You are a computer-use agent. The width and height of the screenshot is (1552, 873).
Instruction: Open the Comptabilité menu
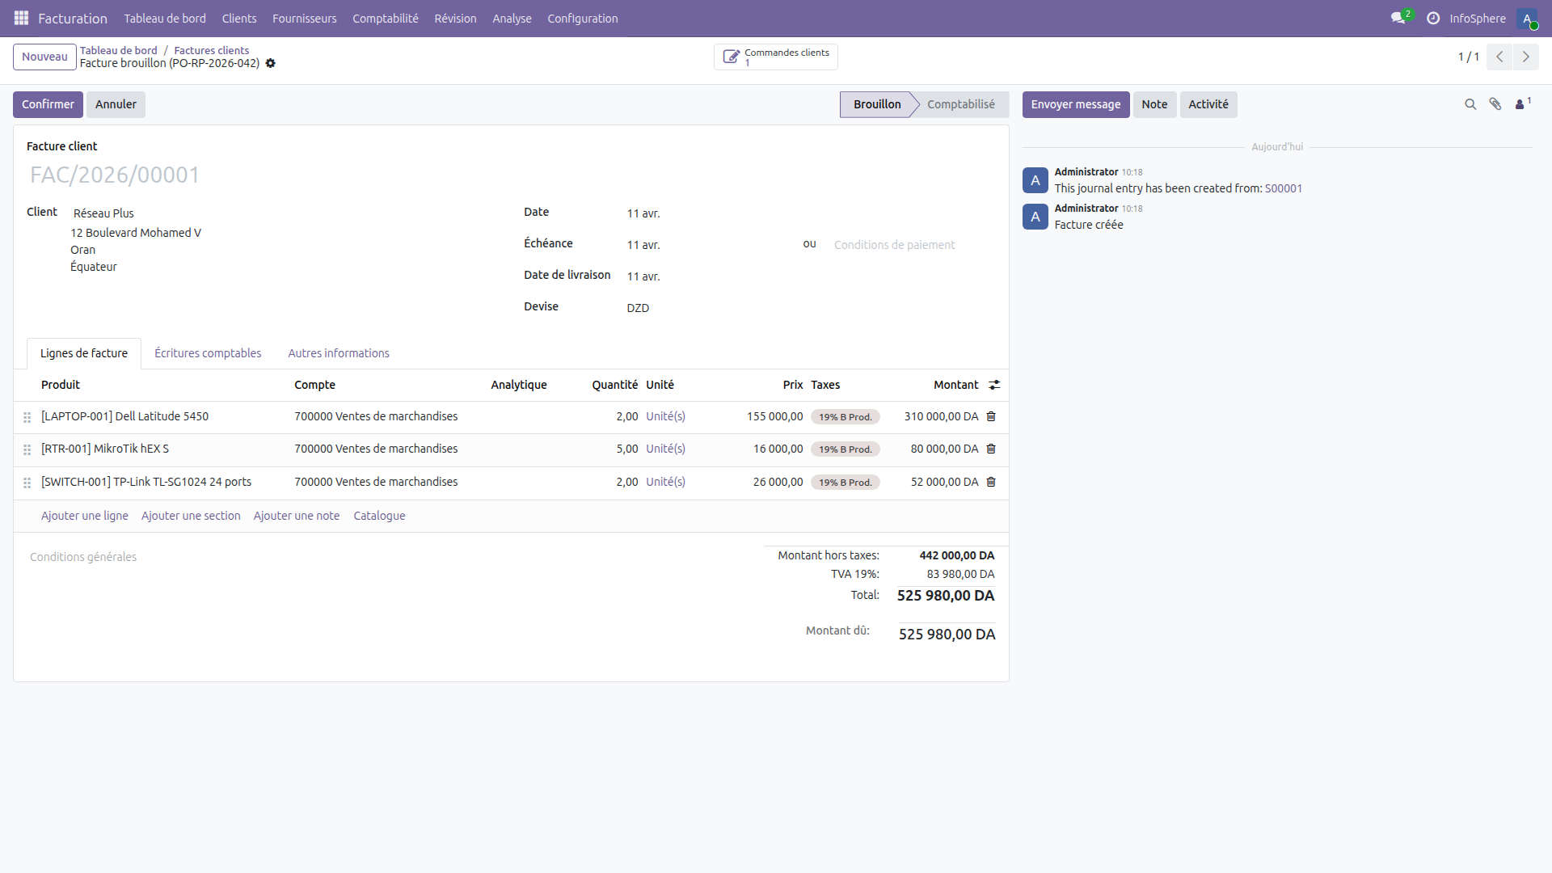(386, 18)
